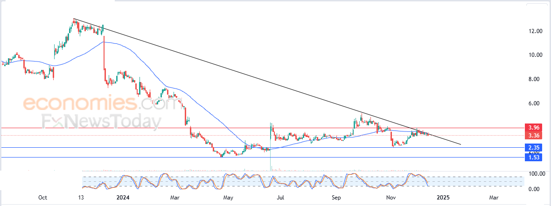Select the solid red 3.96 resistance line
The width and height of the screenshot is (551, 206).
click(x=262, y=128)
